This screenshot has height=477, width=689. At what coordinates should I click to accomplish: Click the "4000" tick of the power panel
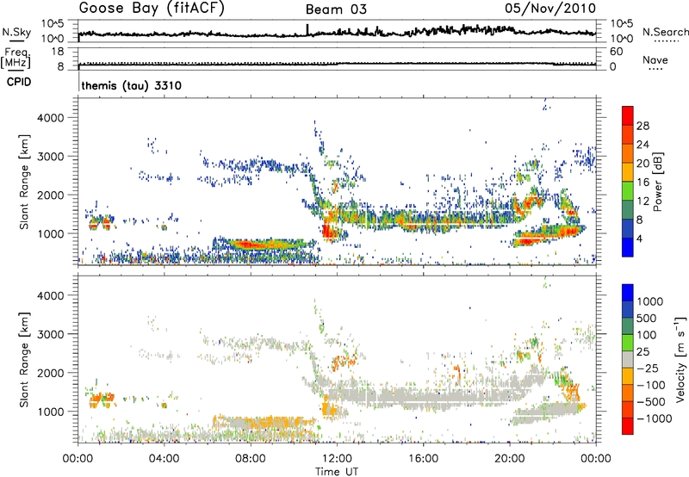(50, 117)
